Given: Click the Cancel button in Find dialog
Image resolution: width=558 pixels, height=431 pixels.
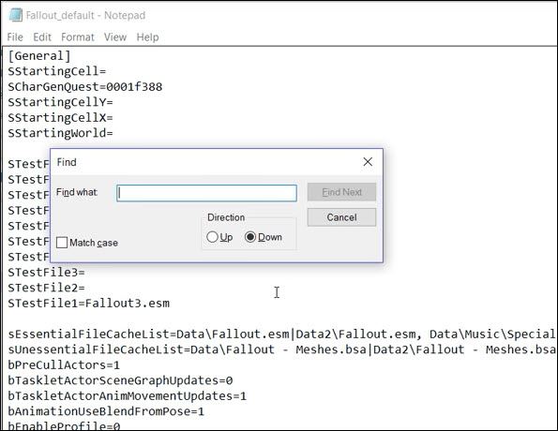Looking at the screenshot, I should (341, 217).
